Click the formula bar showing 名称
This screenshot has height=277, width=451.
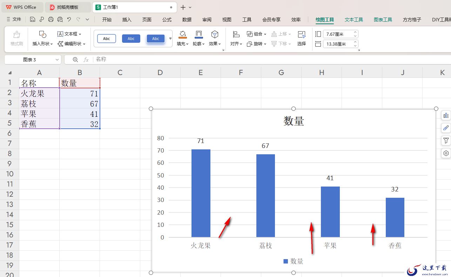272,59
